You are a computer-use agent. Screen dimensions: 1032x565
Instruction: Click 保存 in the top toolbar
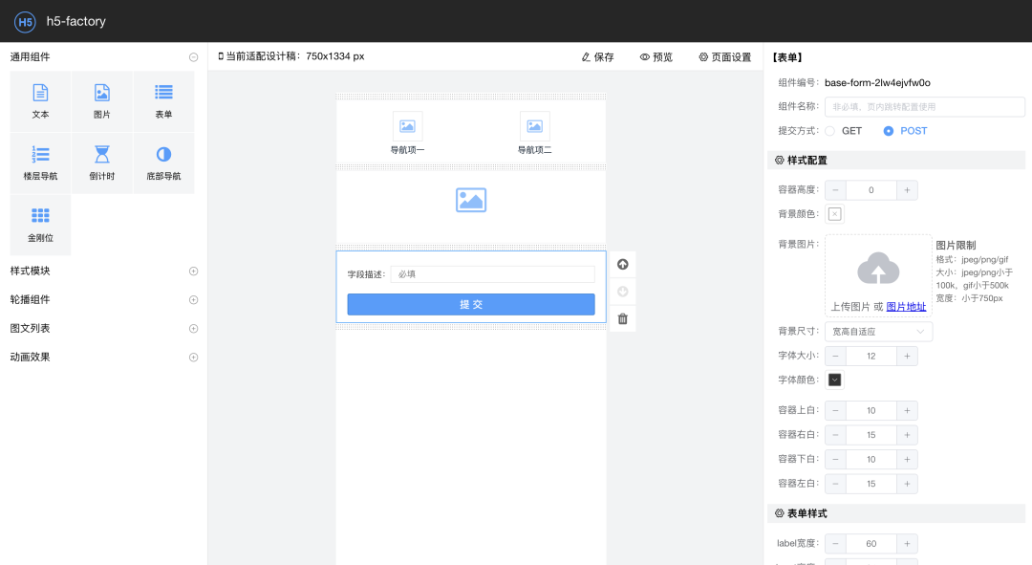point(597,57)
